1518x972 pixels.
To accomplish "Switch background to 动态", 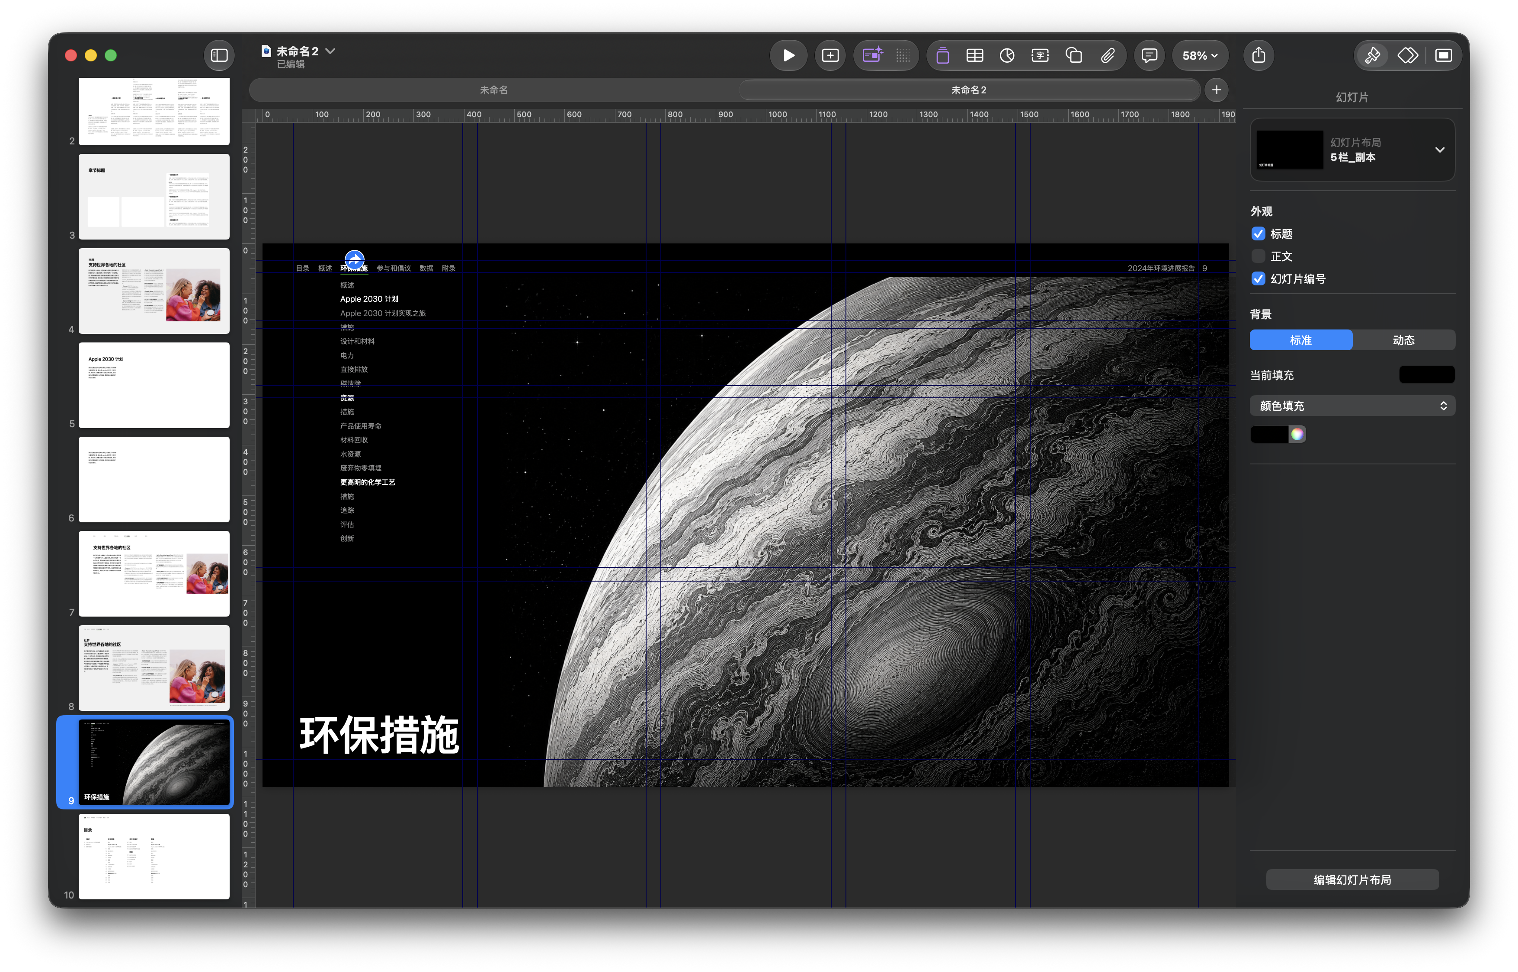I will [x=1404, y=340].
